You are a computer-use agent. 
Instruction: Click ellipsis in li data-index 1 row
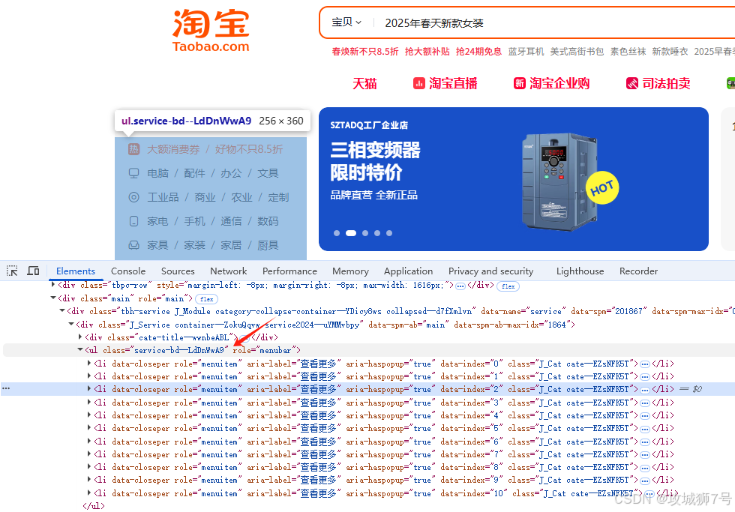(x=645, y=377)
